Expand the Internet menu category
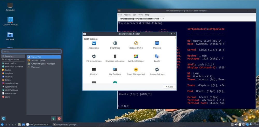 click(13, 77)
